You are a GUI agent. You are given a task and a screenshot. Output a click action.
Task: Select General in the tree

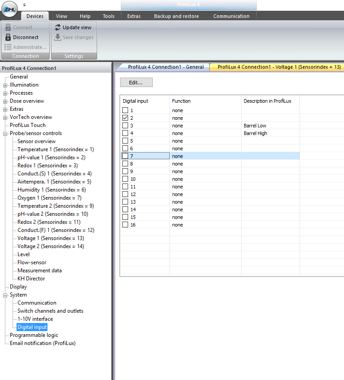point(19,77)
